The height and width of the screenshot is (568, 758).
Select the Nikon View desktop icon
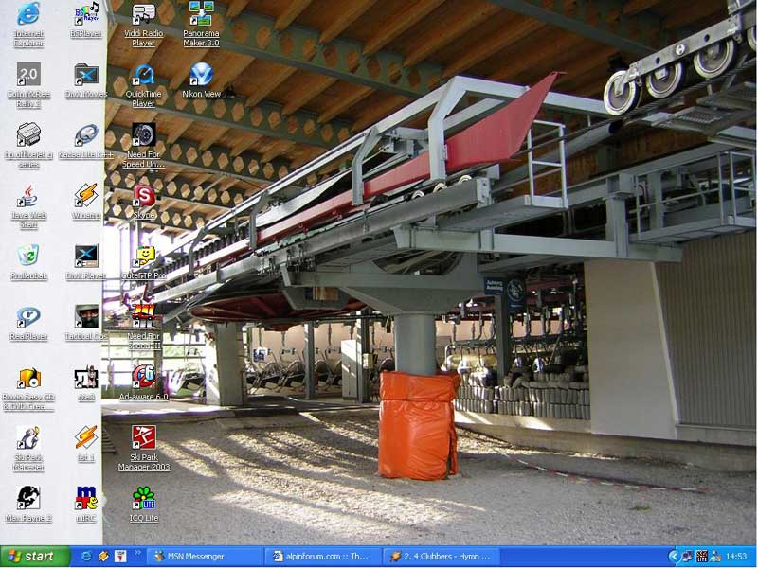point(201,76)
